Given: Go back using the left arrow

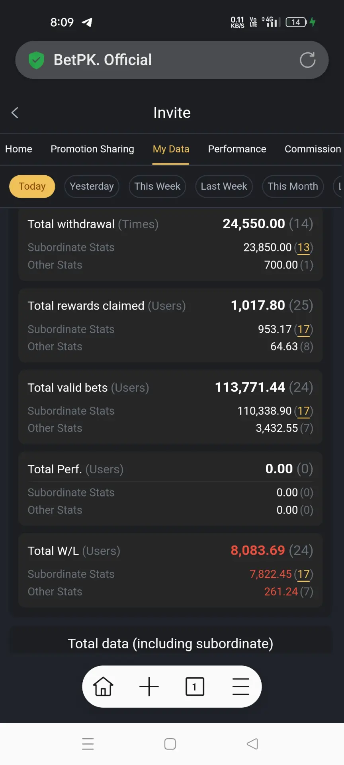Looking at the screenshot, I should pyautogui.click(x=15, y=113).
